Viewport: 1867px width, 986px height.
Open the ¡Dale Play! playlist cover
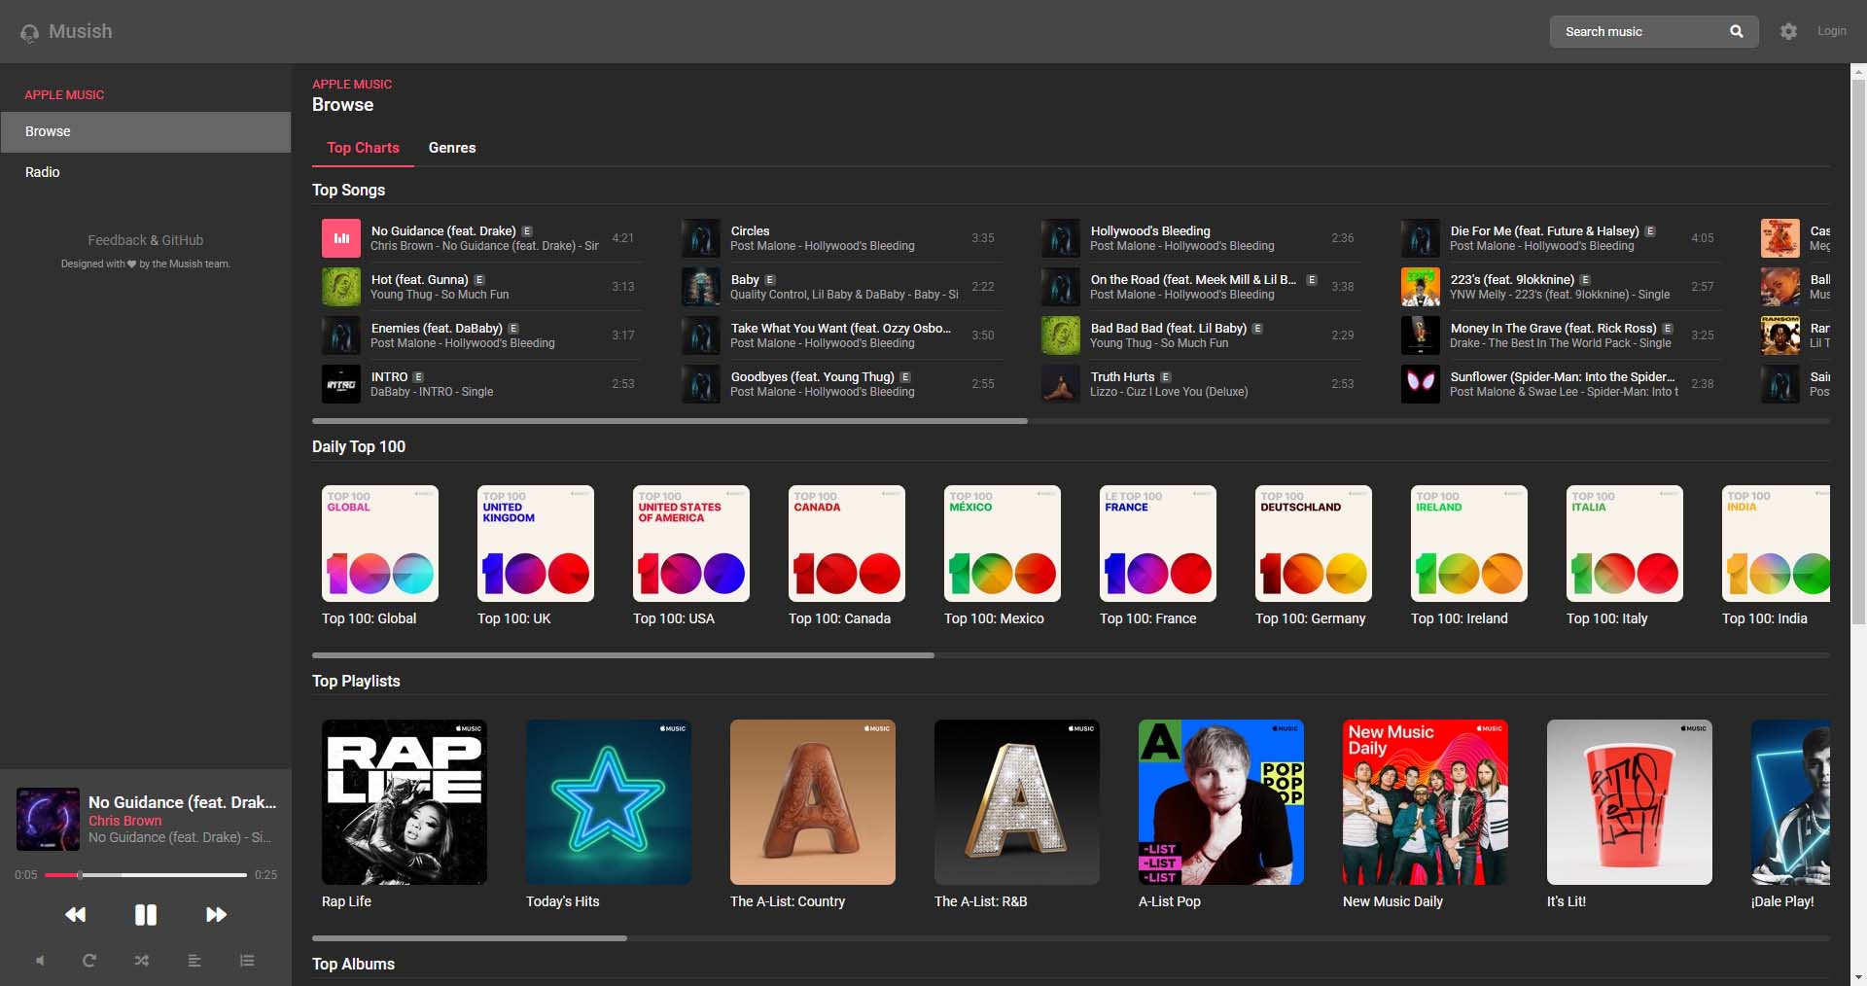[1790, 802]
